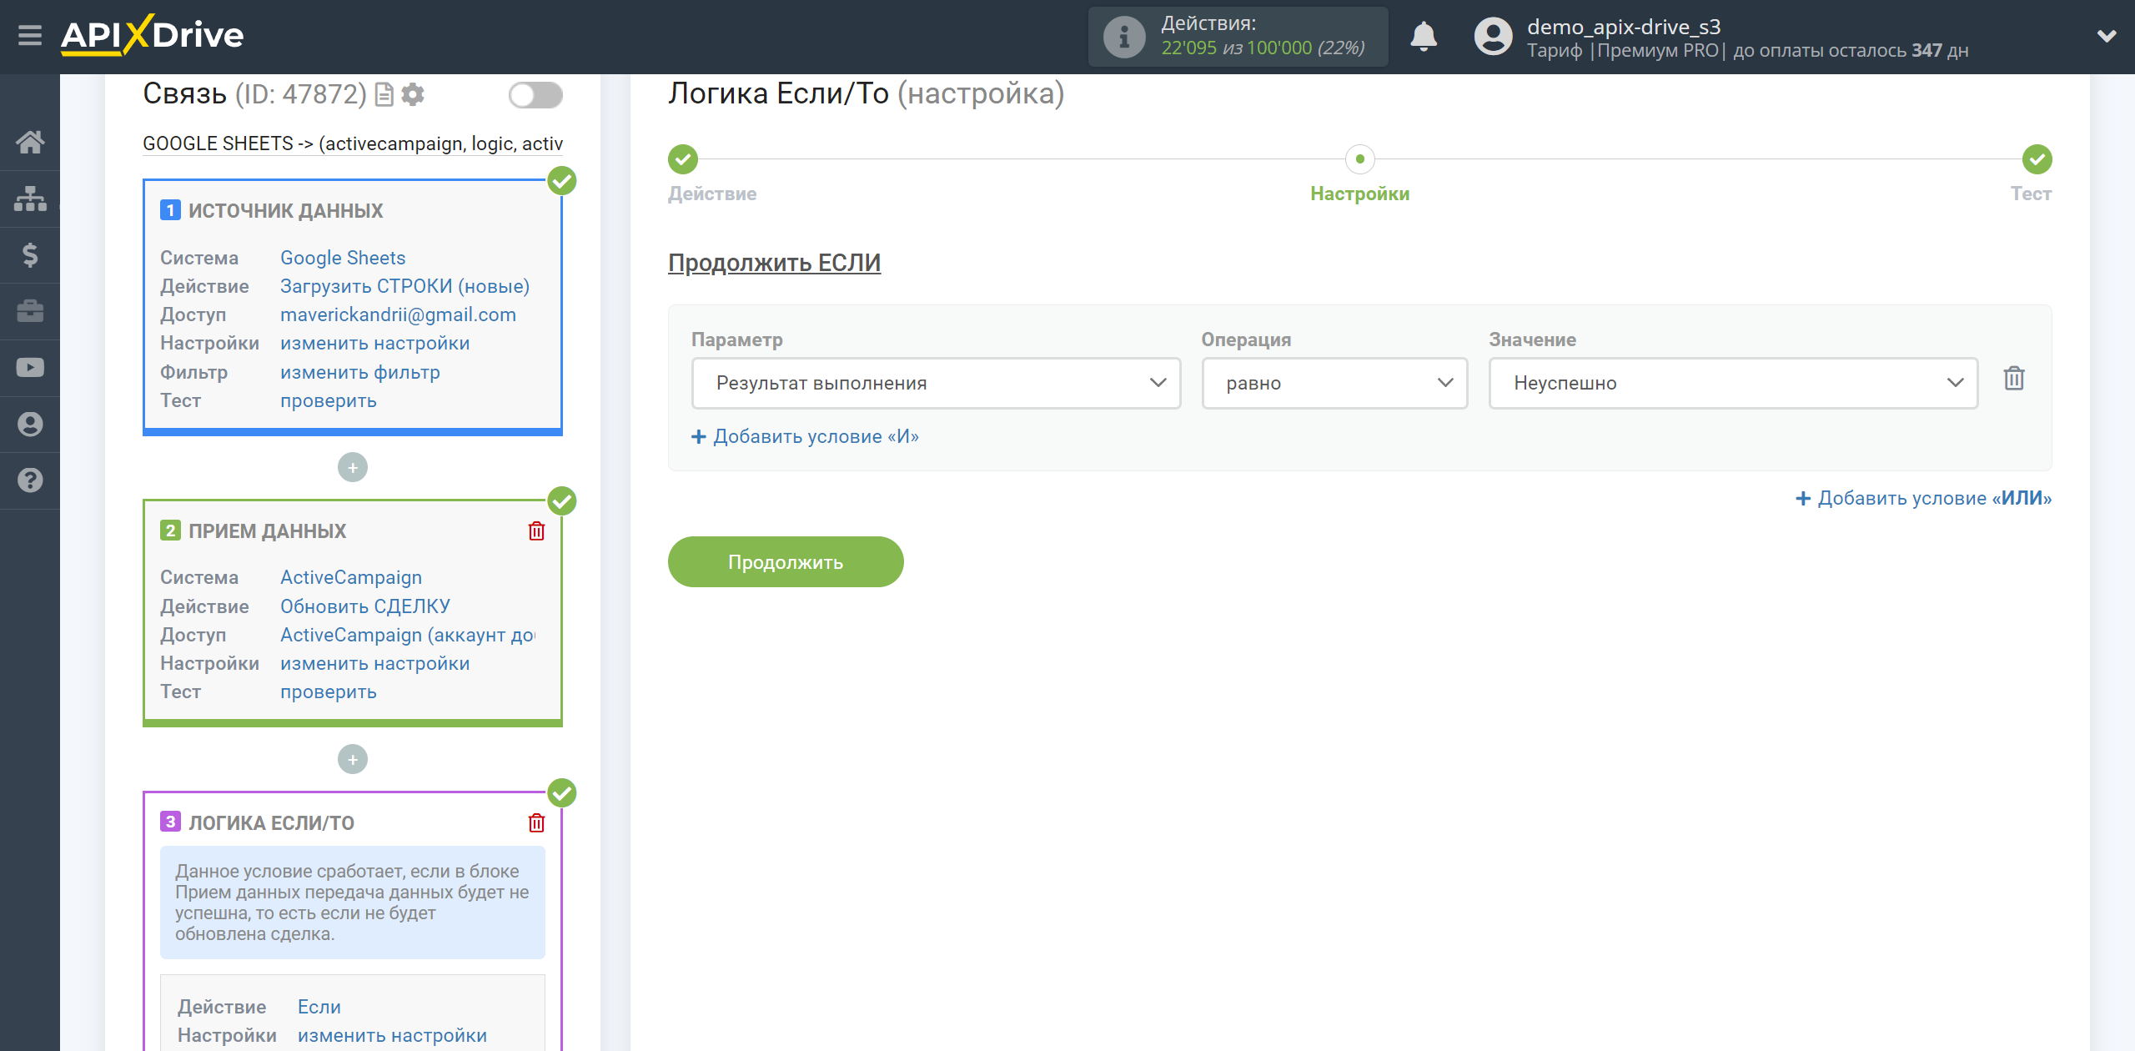Screen dimensions: 2135x1051
Task: Open the profile icon in the sidebar
Action: coord(30,424)
